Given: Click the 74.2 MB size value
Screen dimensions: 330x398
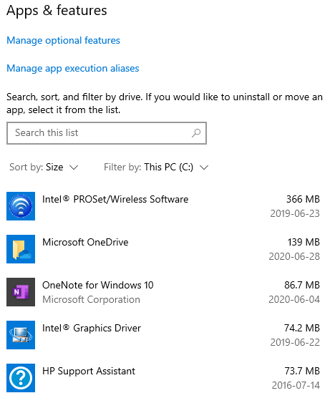Looking at the screenshot, I should tap(302, 328).
